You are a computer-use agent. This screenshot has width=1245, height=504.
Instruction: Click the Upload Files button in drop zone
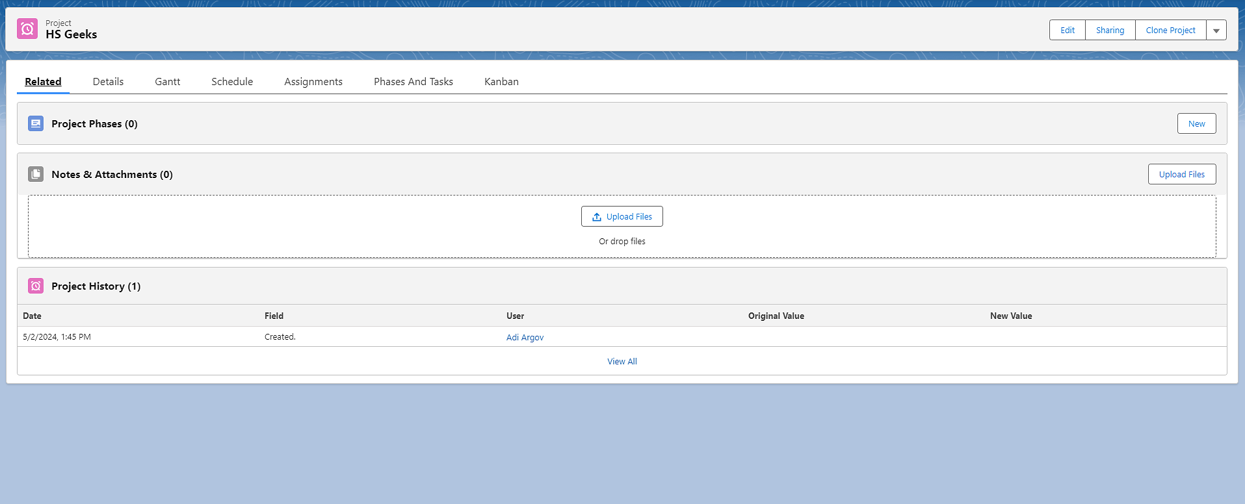coord(622,217)
